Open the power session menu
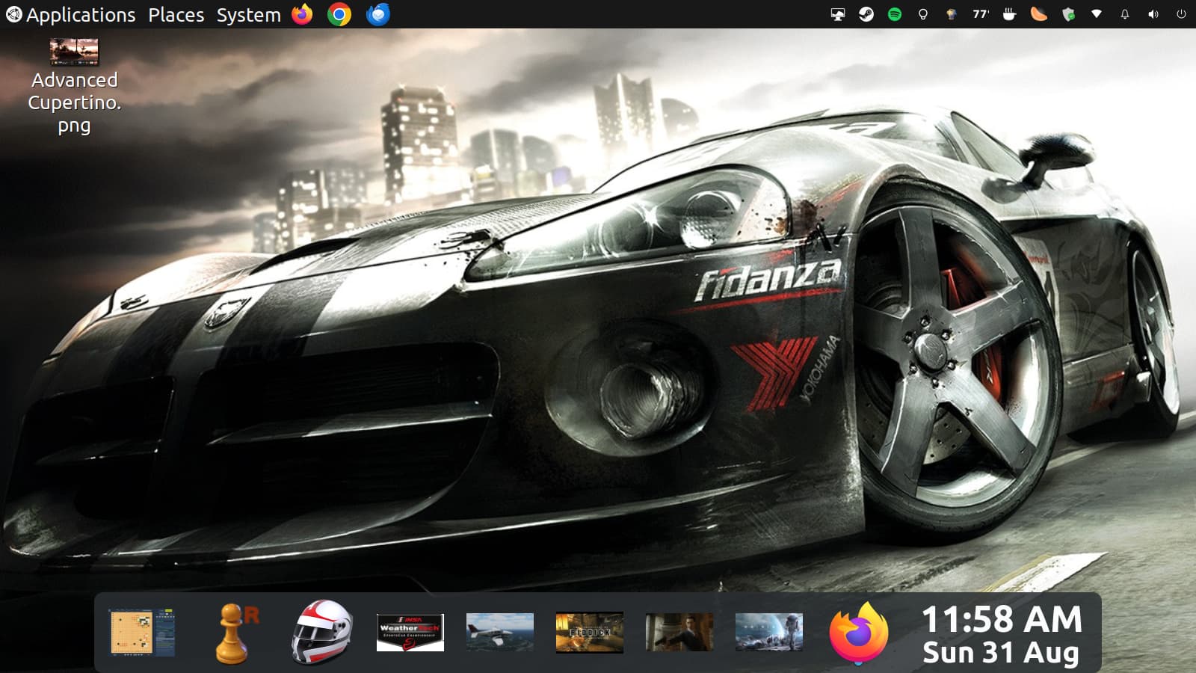 pos(1181,14)
